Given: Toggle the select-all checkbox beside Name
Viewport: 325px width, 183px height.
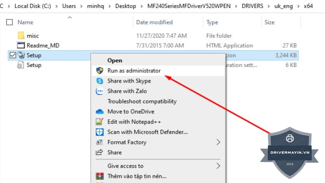Looking at the screenshot, I should click(9, 22).
